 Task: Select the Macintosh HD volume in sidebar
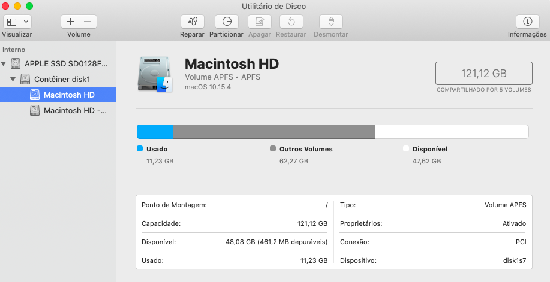(x=69, y=95)
